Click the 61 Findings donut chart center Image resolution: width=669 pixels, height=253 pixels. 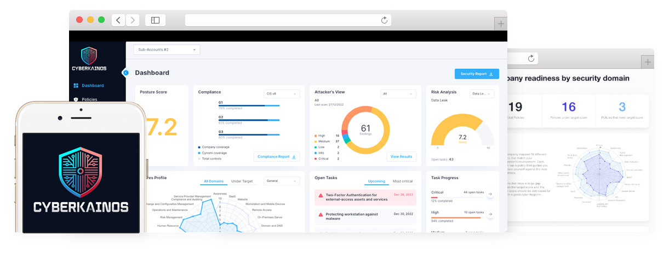pos(365,129)
